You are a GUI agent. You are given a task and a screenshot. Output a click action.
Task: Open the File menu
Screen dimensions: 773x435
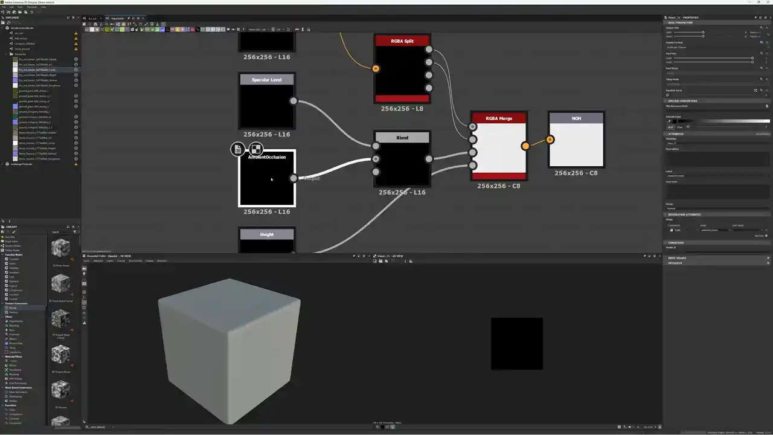pos(4,7)
